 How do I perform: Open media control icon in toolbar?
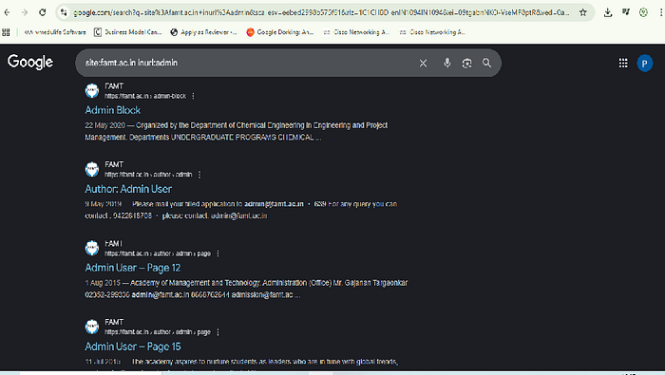[x=626, y=12]
